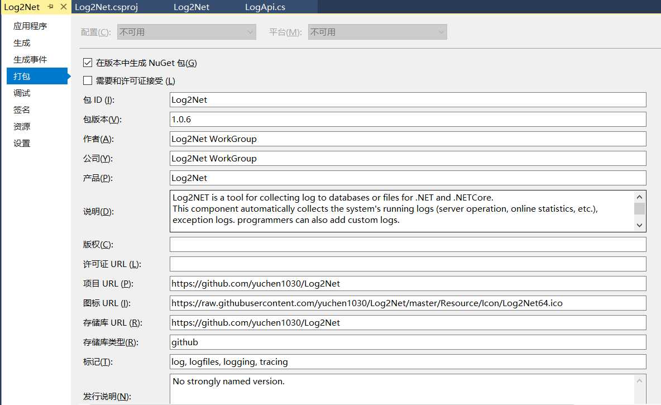The height and width of the screenshot is (405, 661).
Task: Click the 公司 input field
Action: (x=408, y=159)
